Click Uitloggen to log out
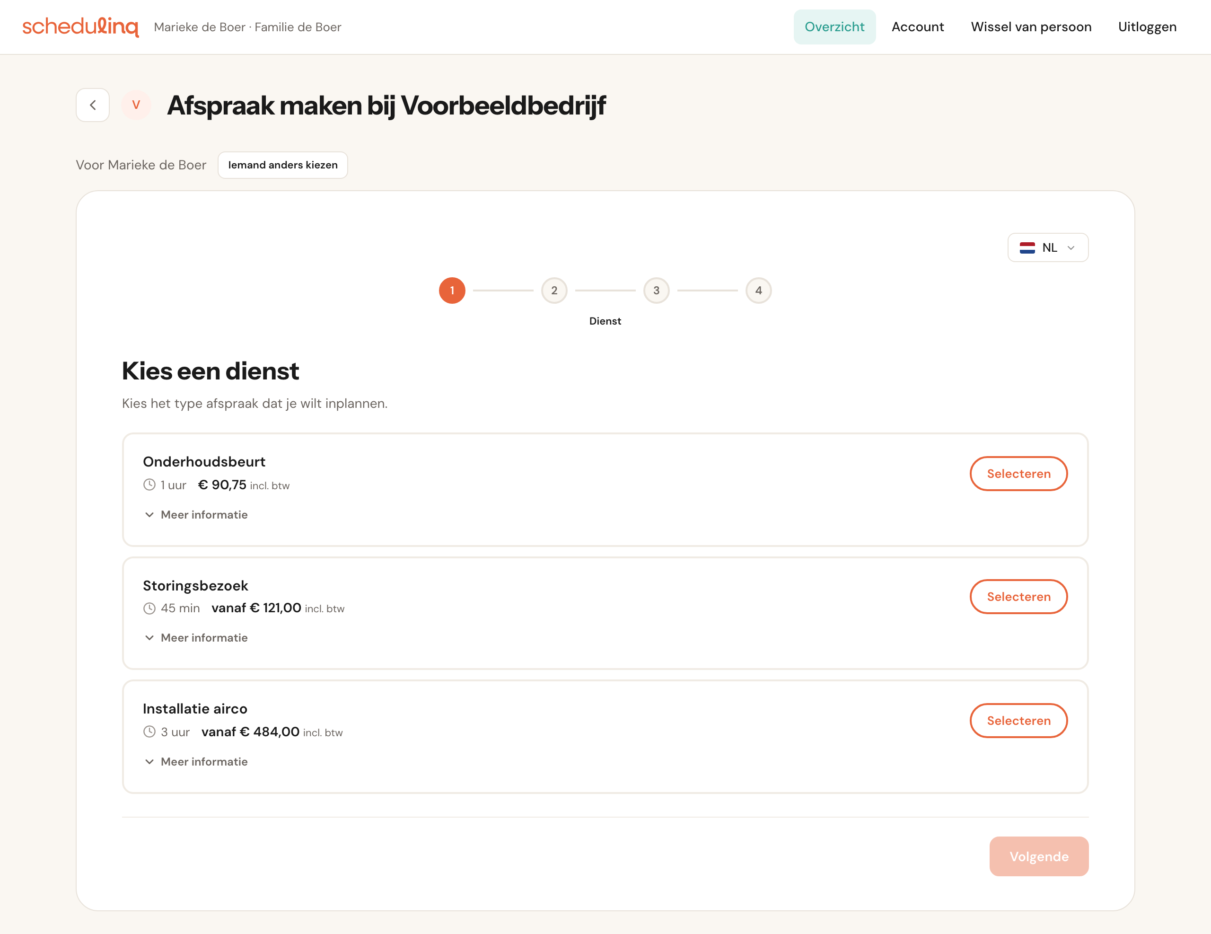The image size is (1211, 934). coord(1147,26)
